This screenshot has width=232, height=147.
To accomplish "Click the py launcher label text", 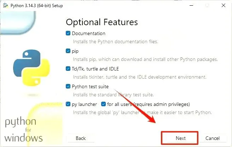I will (84, 104).
